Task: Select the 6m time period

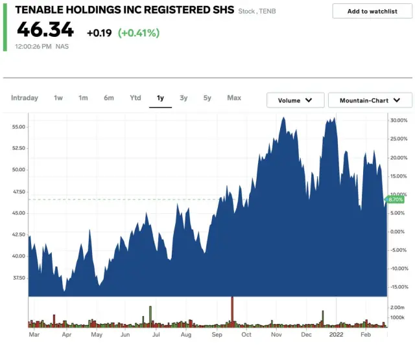Action: (x=109, y=98)
